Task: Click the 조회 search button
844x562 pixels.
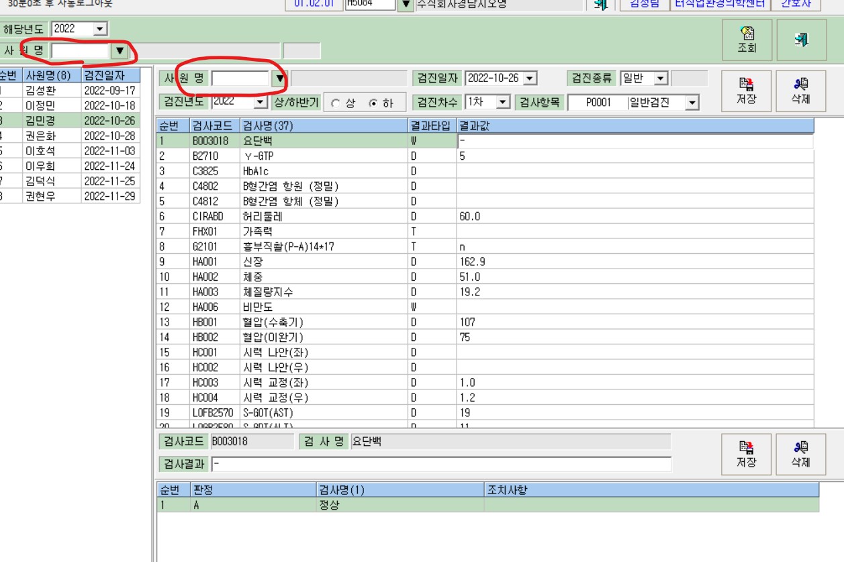Action: pyautogui.click(x=747, y=40)
